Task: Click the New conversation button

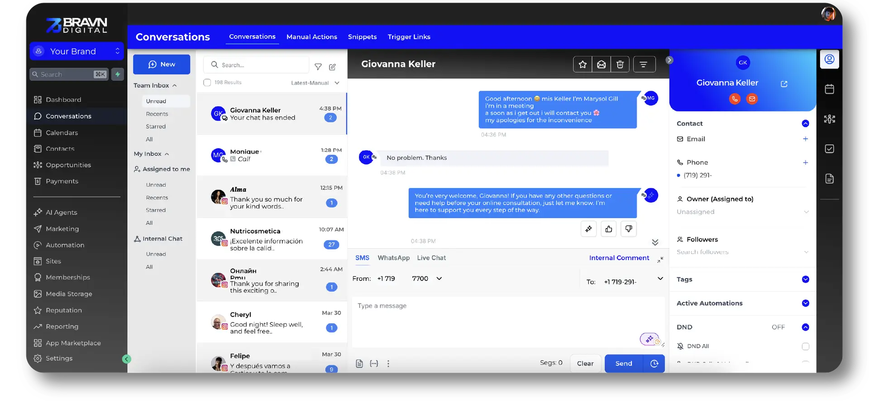Action: (162, 65)
